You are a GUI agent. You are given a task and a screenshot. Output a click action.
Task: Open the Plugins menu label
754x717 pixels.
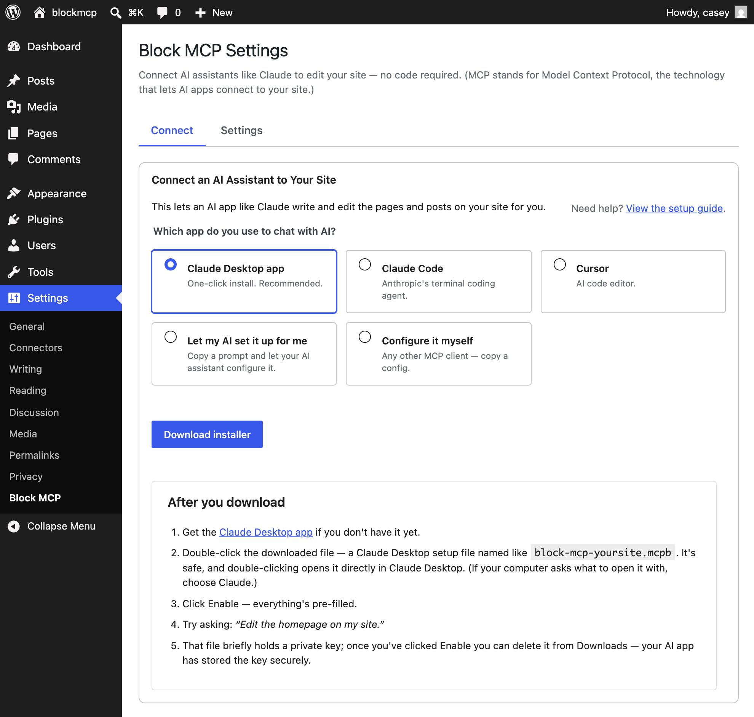tap(45, 219)
